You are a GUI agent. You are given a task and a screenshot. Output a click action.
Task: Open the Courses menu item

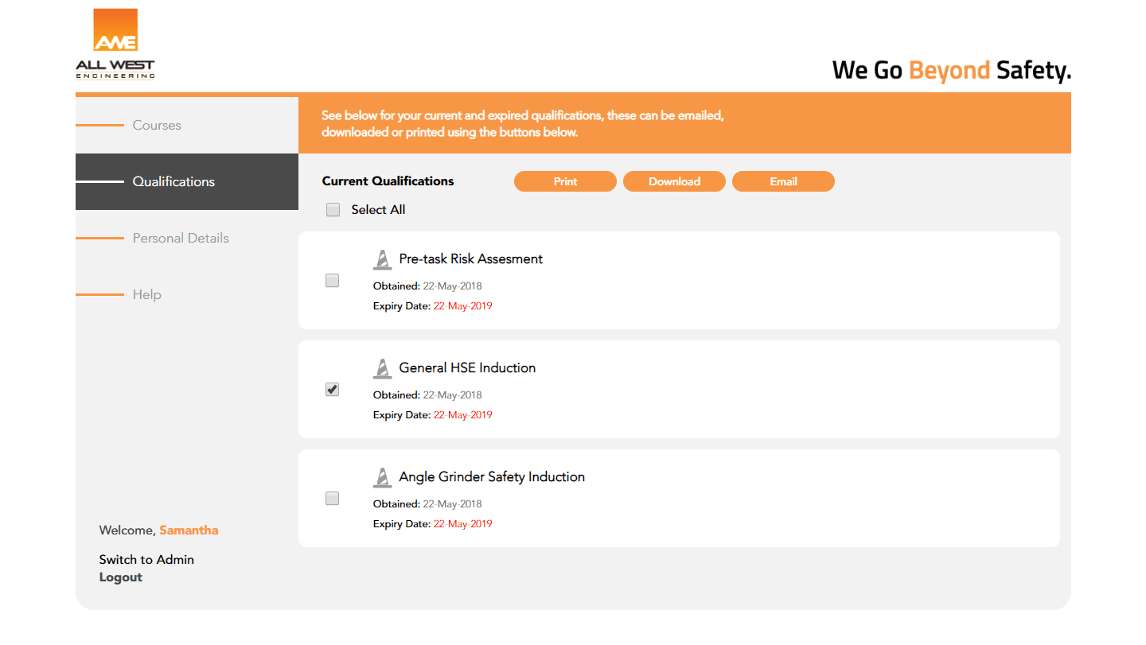(x=157, y=126)
